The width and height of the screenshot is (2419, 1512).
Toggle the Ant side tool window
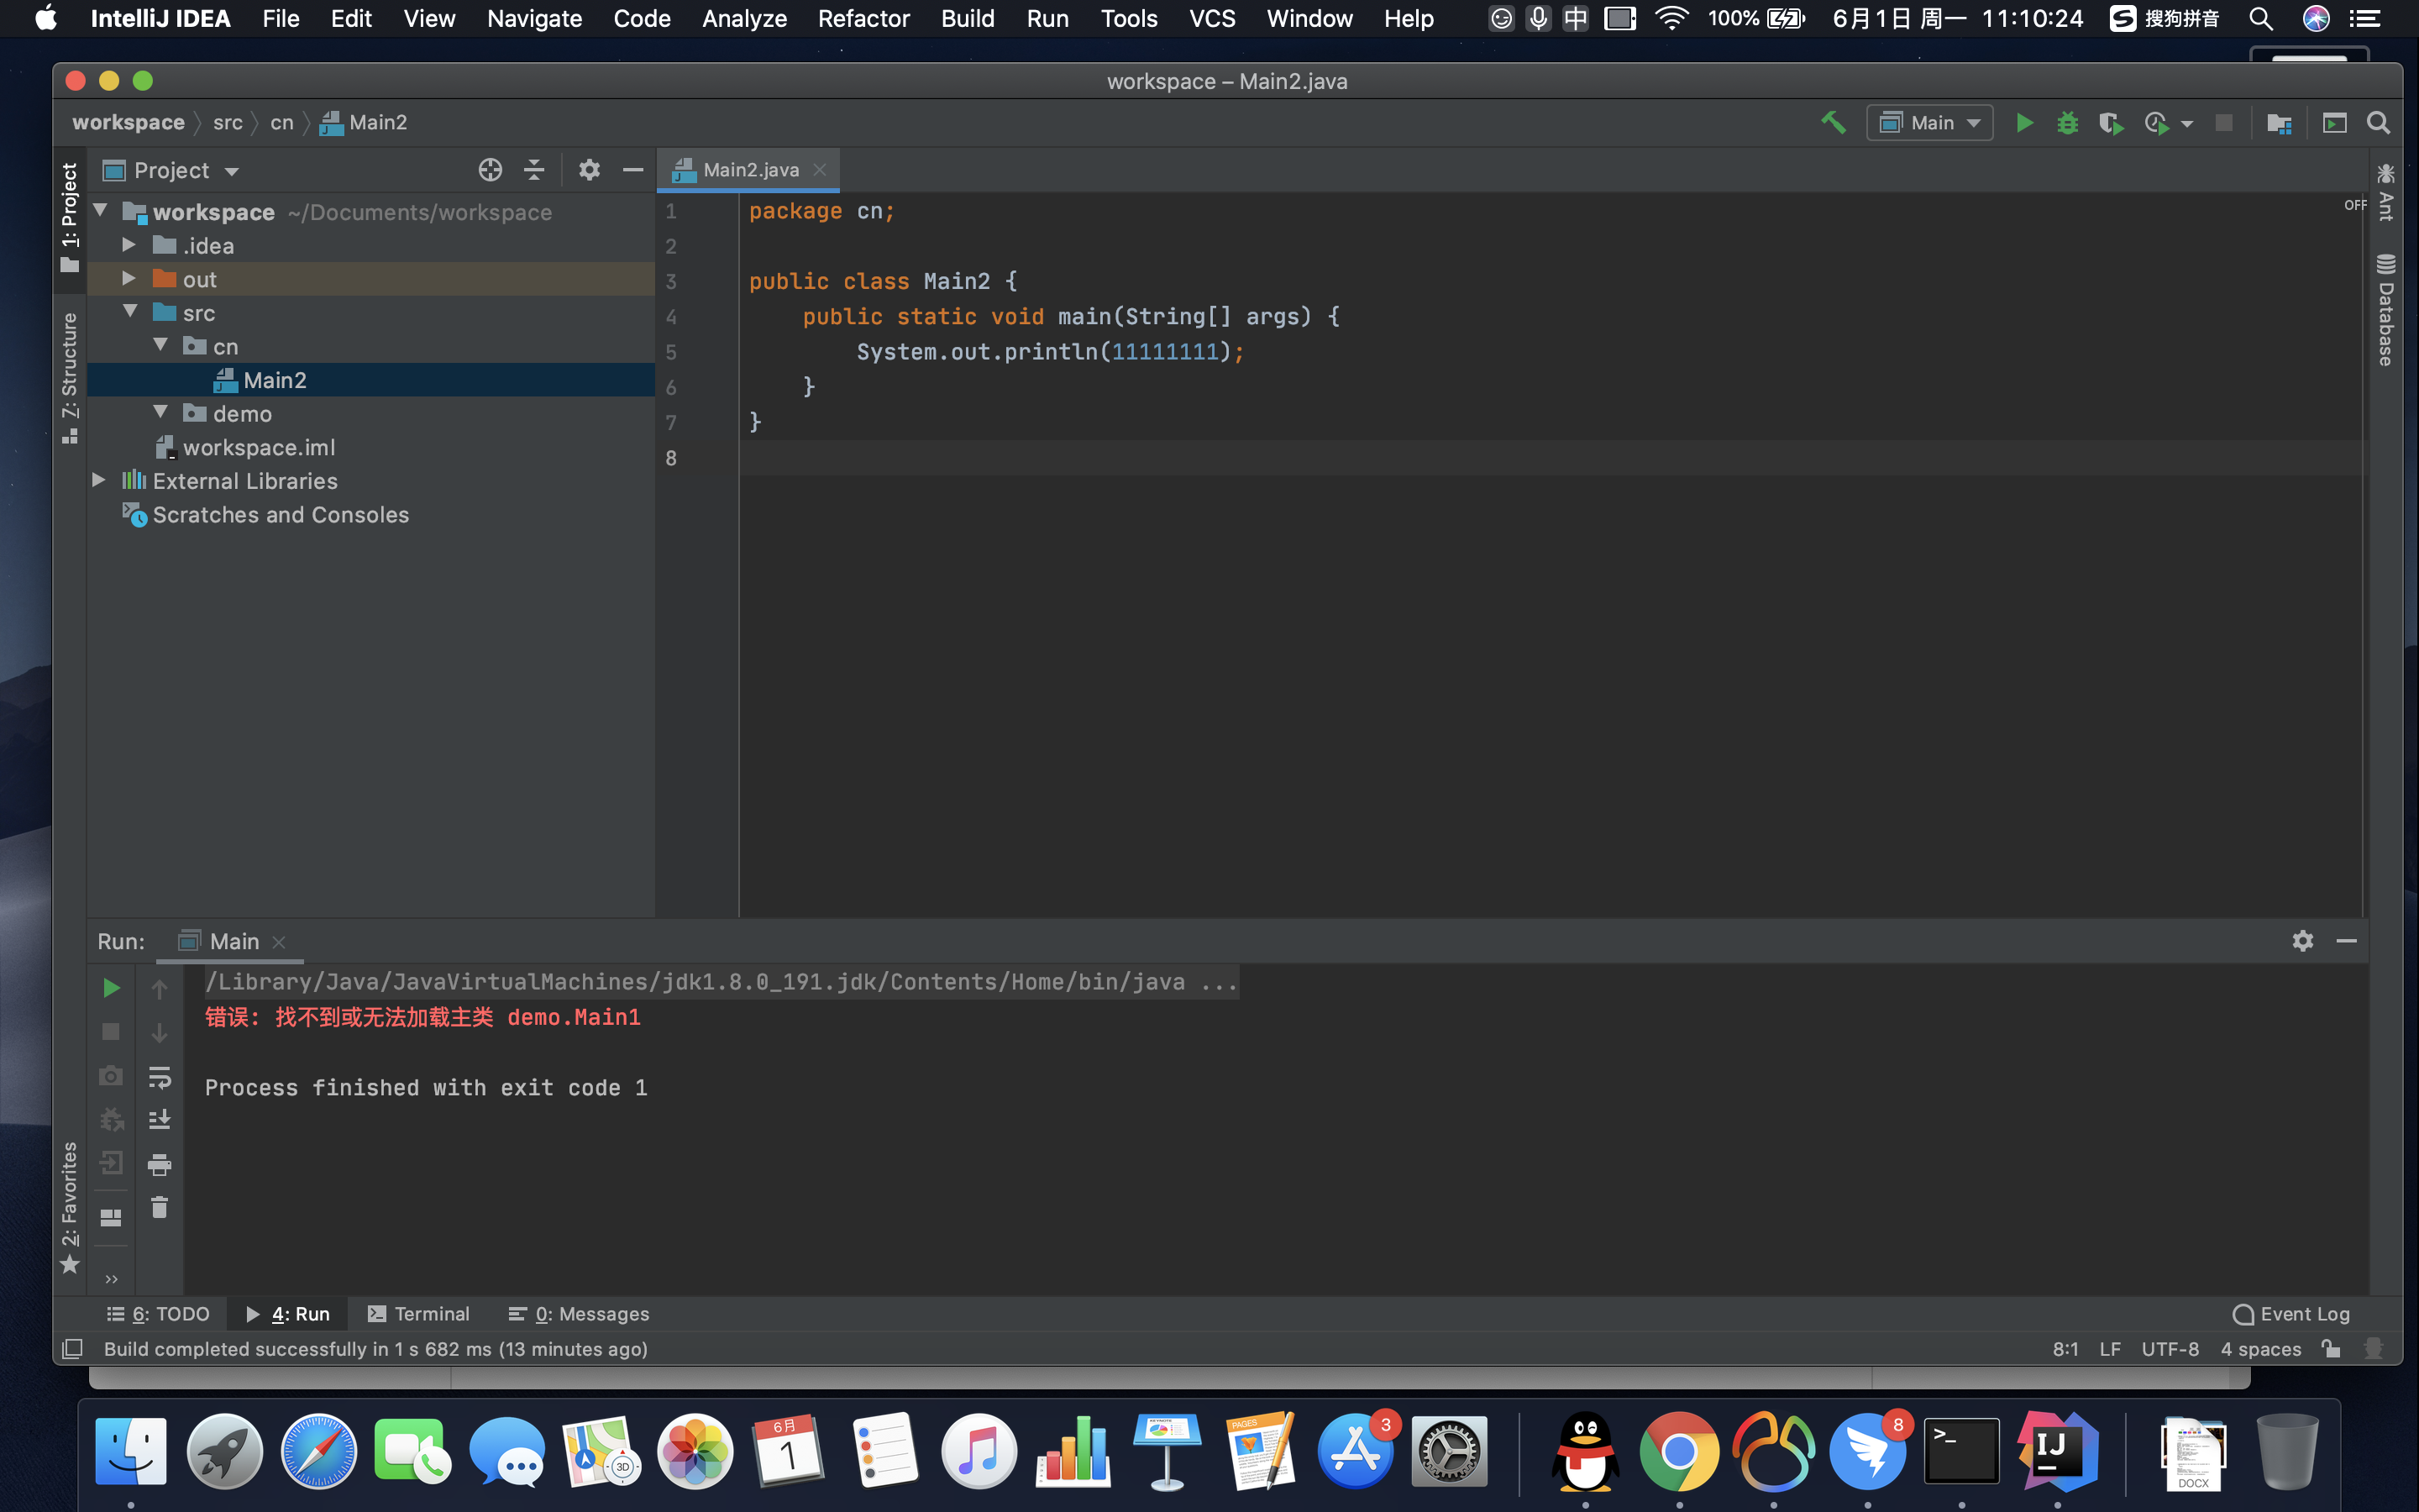(x=2386, y=192)
